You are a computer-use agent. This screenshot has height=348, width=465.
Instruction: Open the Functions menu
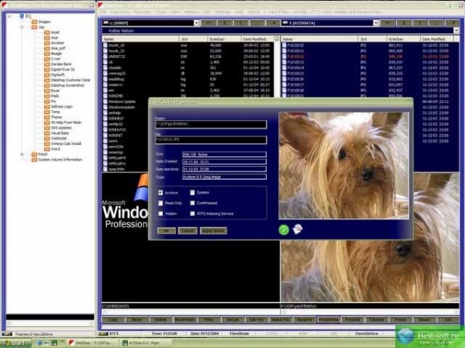tap(120, 12)
